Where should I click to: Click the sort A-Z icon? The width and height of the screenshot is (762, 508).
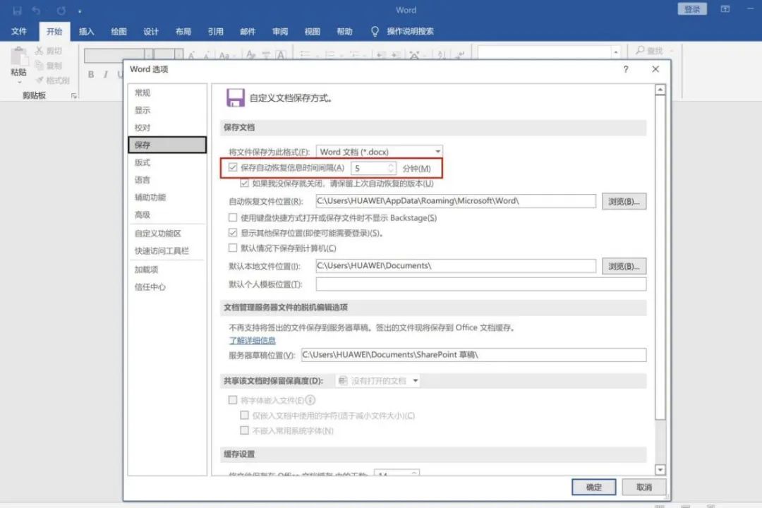coord(441,55)
